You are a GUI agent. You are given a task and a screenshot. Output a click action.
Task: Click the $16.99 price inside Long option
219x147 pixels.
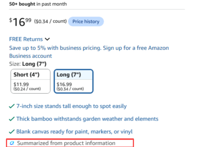point(64,84)
